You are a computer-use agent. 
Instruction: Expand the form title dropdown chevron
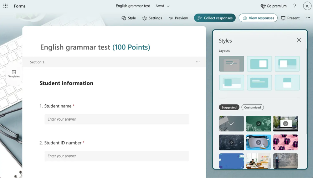(x=168, y=6)
